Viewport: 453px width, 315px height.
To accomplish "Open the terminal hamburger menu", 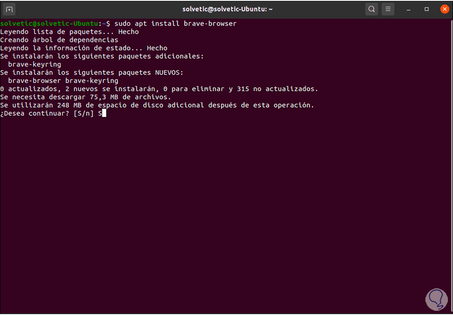I will click(388, 9).
